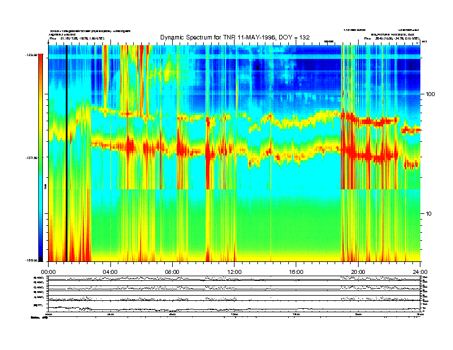453x350 pixels.
Task: Click the "10" frequency axis label
Action: [429, 214]
